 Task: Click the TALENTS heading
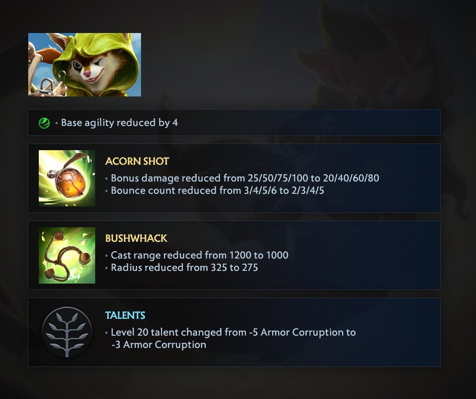pyautogui.click(x=125, y=315)
